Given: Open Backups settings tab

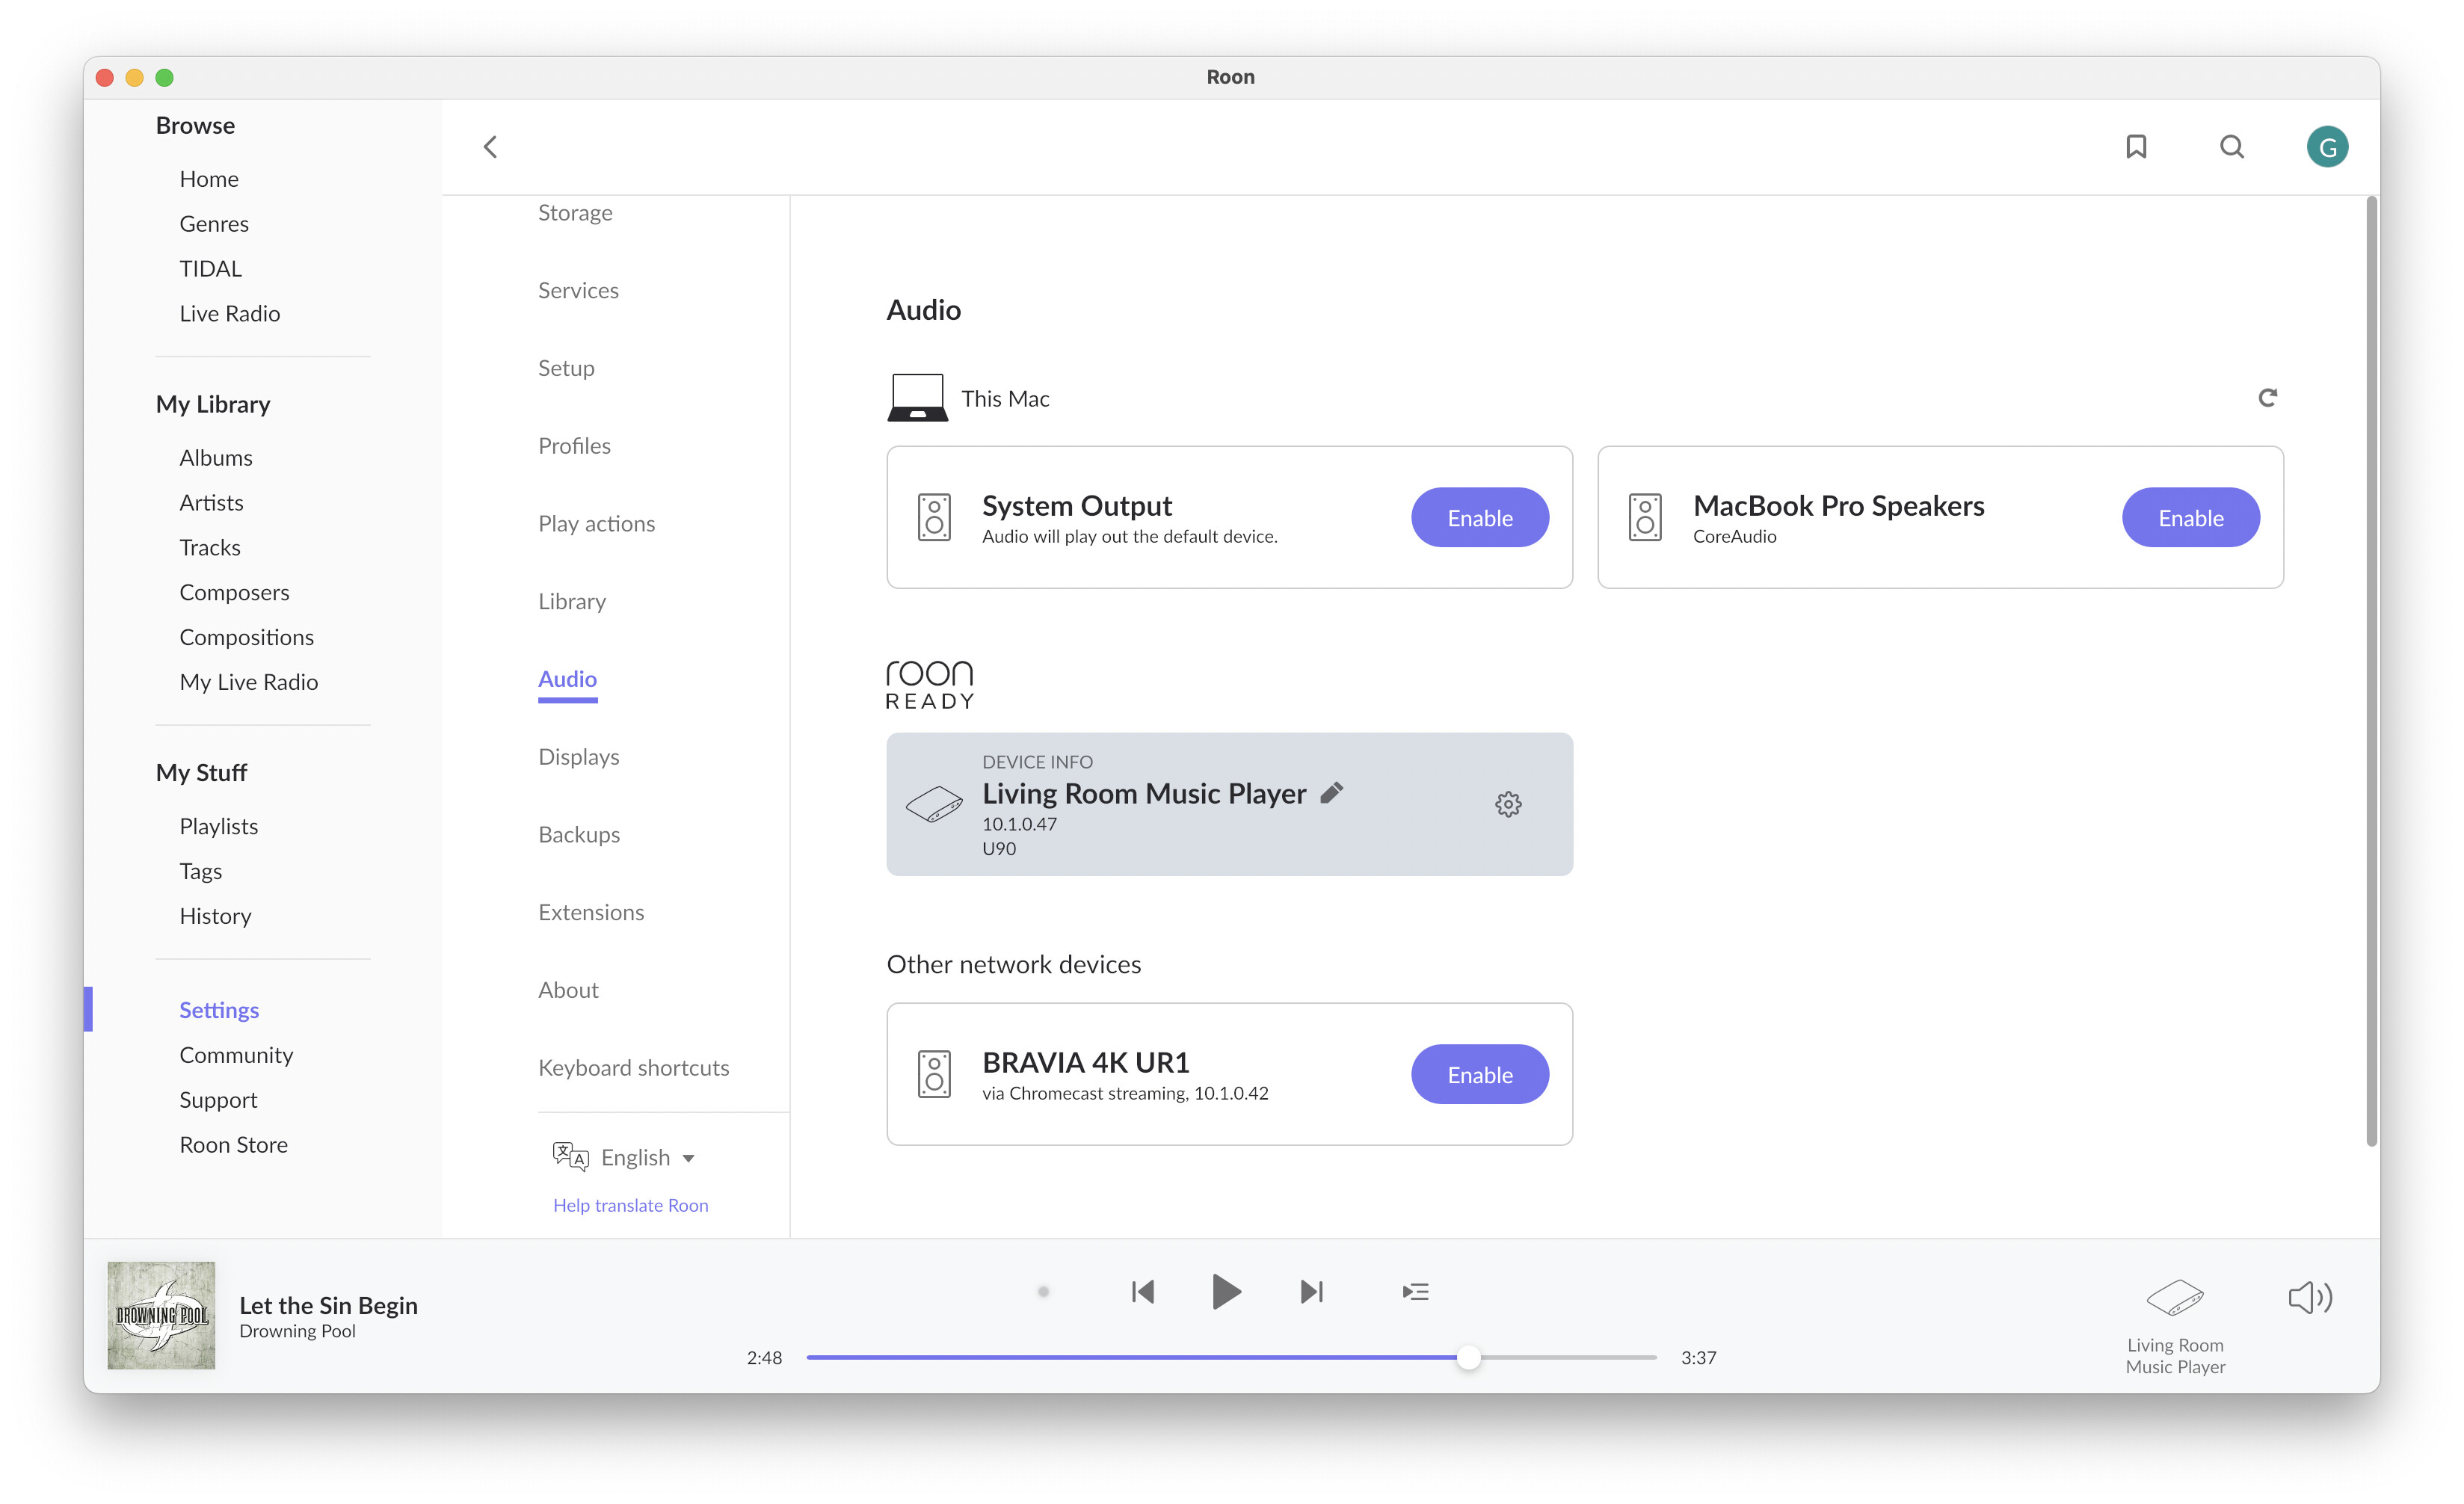Looking at the screenshot, I should [579, 834].
